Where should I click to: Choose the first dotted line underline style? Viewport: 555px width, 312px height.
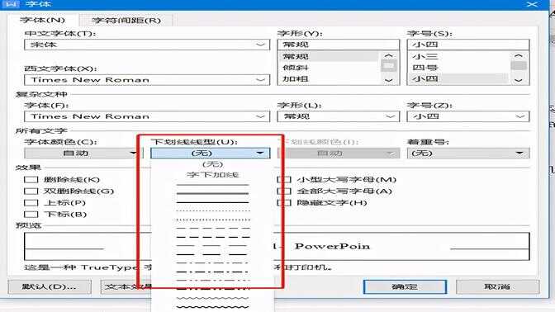(212, 210)
